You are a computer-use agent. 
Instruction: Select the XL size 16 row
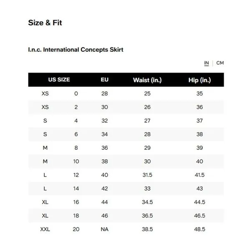coord(126,202)
